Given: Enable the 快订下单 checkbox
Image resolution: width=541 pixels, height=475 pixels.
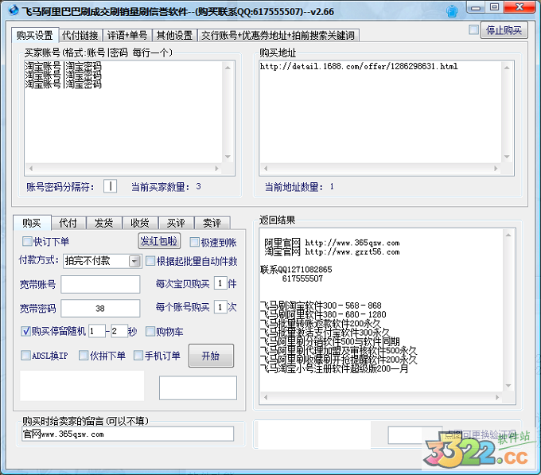Looking at the screenshot, I should 28,242.
